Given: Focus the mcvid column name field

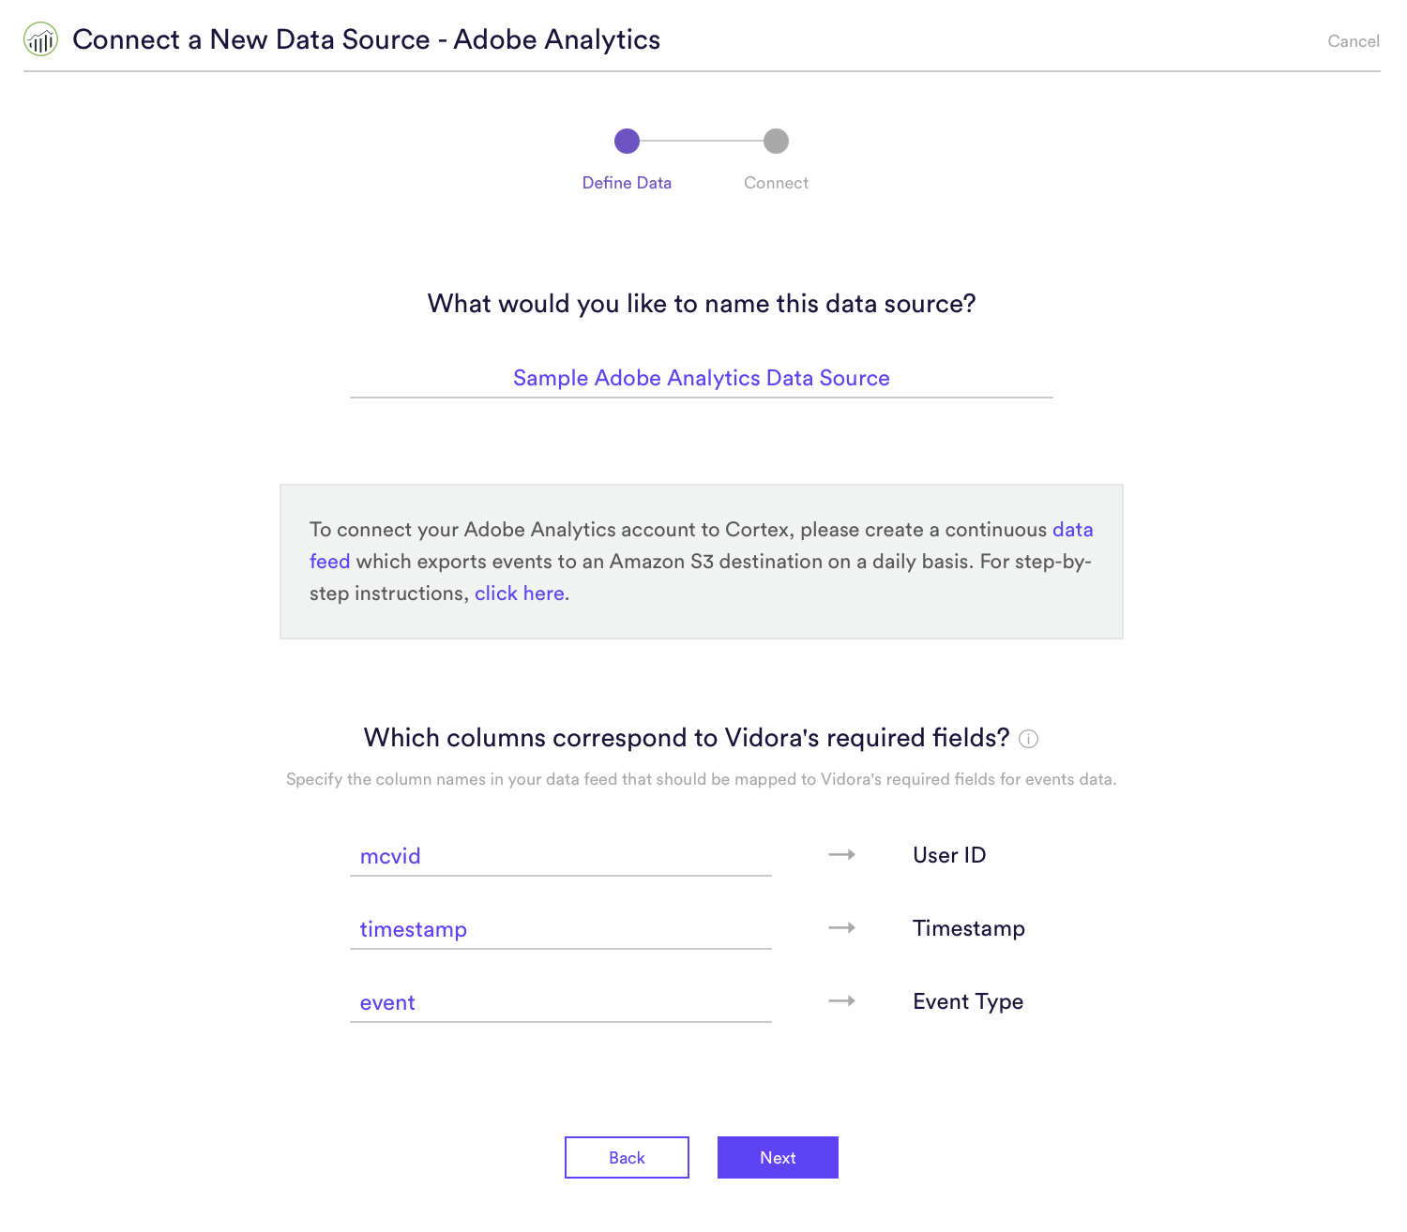Looking at the screenshot, I should click(561, 856).
